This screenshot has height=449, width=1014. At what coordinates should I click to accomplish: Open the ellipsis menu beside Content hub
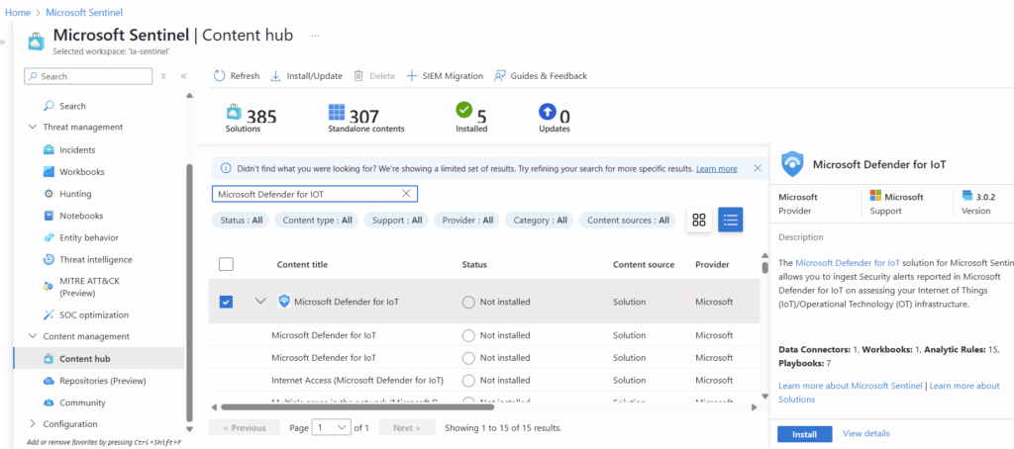[315, 36]
